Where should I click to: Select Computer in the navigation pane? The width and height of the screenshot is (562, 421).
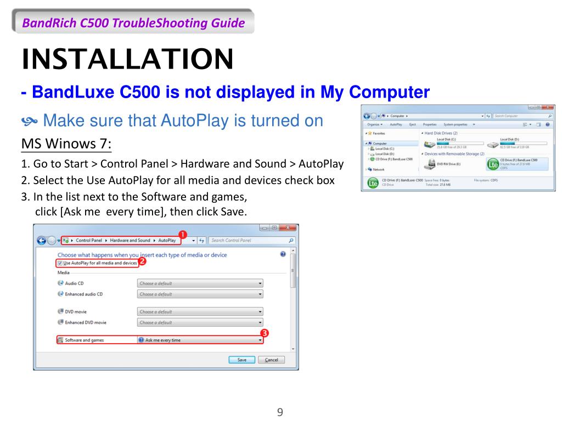pyautogui.click(x=380, y=144)
